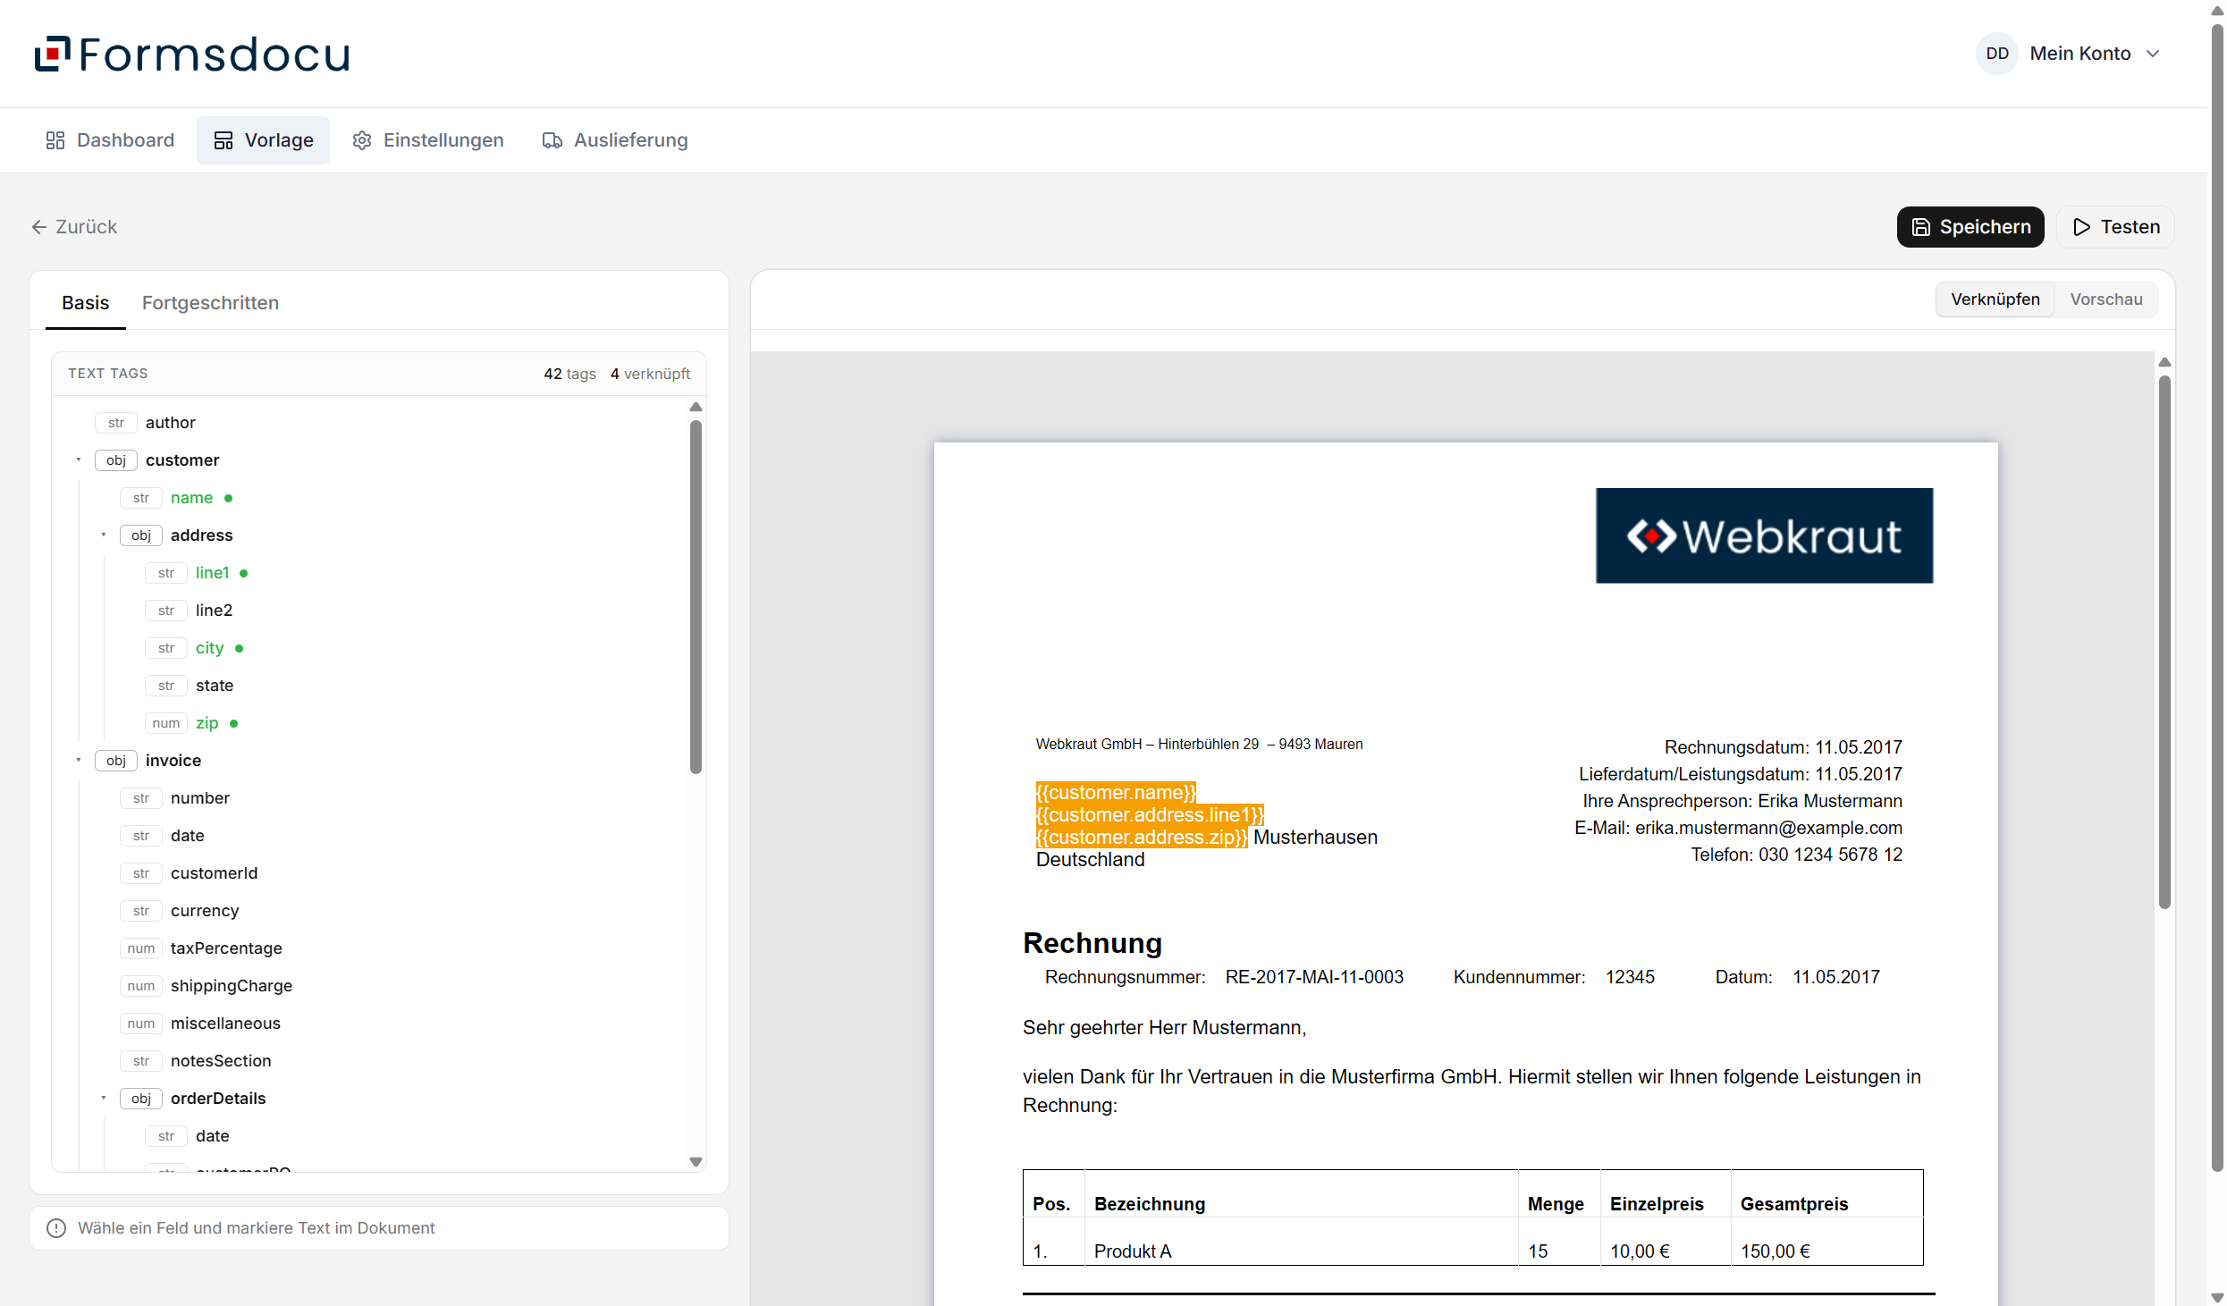2227x1306 pixels.
Task: Click the tag list scrollbar thumb
Action: [696, 597]
